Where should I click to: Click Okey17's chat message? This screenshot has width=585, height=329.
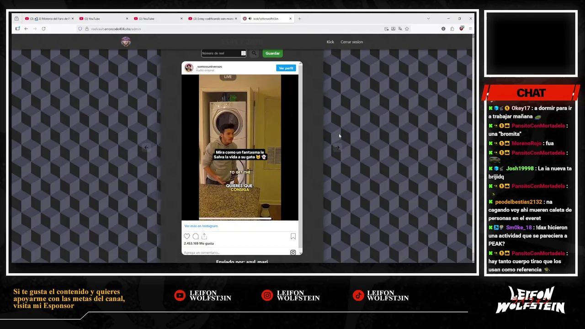tap(530, 112)
